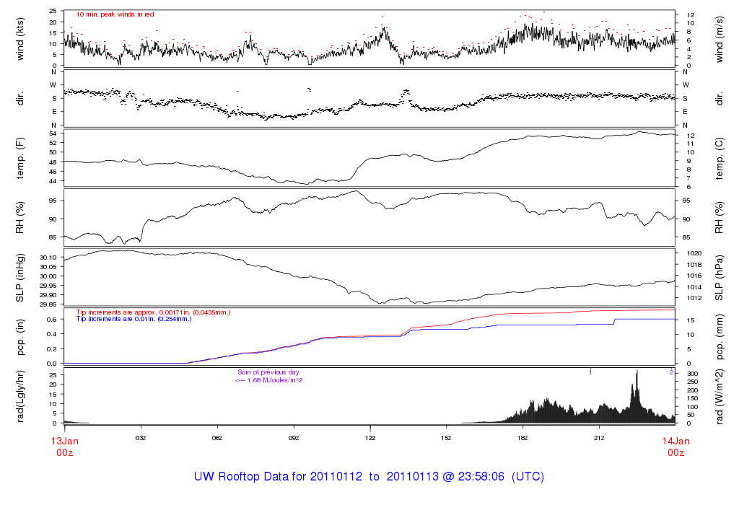Click the '18z' time axis tick label
Screen dimensions: 739x505
click(x=522, y=438)
